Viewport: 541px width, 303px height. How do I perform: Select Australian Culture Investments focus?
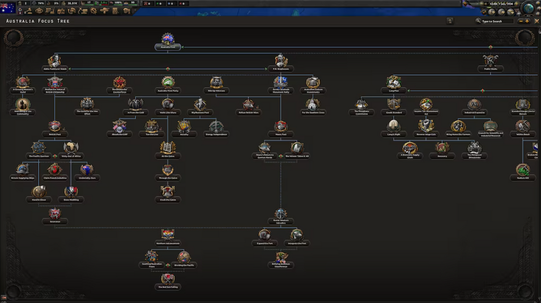tap(313, 85)
